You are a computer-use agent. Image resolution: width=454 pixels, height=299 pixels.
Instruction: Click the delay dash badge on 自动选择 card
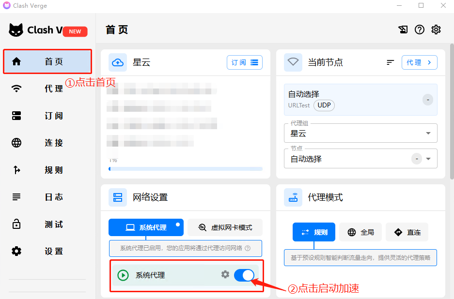coord(428,100)
